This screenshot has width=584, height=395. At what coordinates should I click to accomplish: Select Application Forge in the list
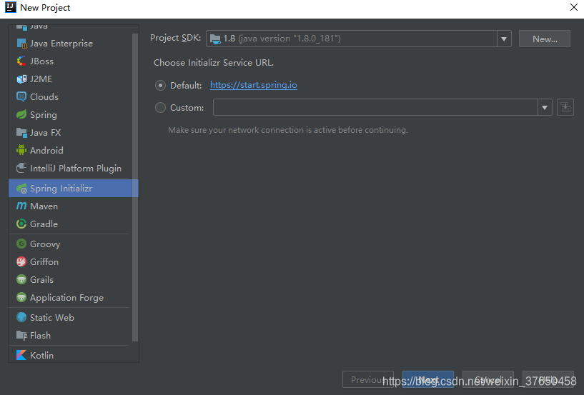click(70, 297)
